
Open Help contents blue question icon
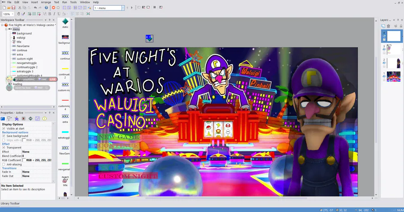click(46, 8)
